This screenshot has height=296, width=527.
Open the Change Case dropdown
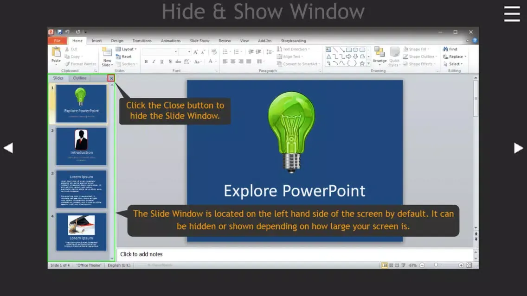(x=198, y=62)
